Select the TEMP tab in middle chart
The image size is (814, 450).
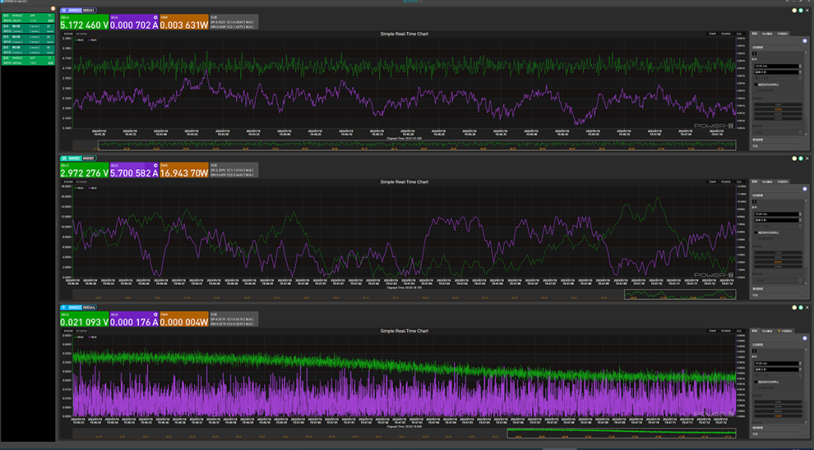712,182
